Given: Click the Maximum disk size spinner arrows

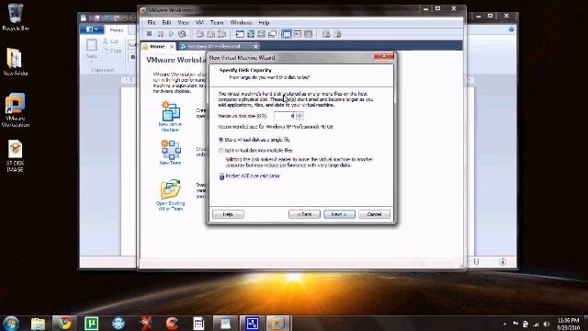Looking at the screenshot, I should [300, 116].
